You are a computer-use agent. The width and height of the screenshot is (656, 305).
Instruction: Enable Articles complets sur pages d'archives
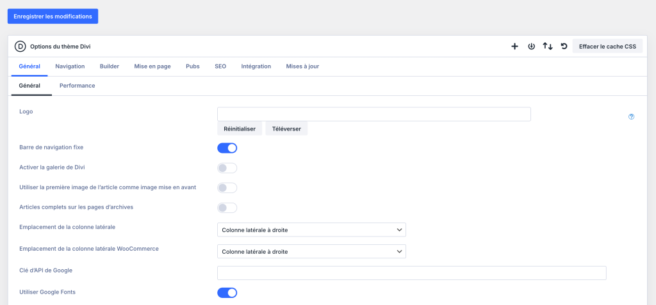227,208
